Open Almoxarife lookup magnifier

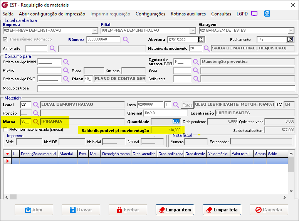[x=53, y=49]
